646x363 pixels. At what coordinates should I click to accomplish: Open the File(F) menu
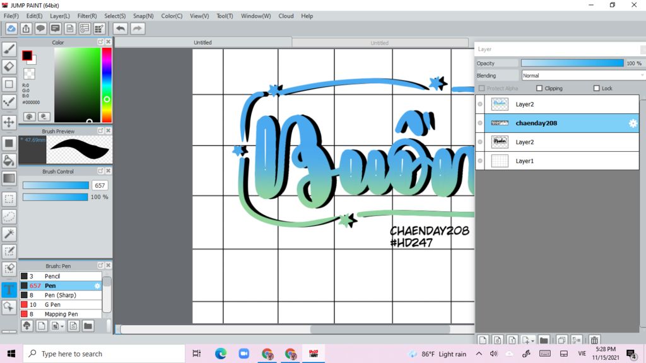pyautogui.click(x=11, y=16)
